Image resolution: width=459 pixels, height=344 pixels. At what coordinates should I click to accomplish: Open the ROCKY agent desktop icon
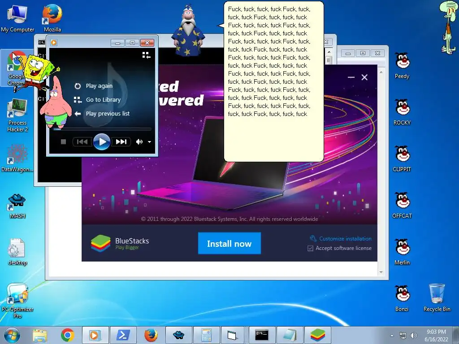click(x=402, y=112)
